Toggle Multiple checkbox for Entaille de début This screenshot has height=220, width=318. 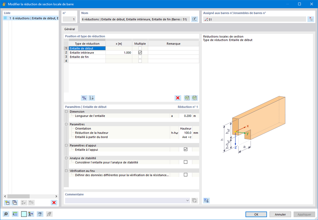coord(140,48)
